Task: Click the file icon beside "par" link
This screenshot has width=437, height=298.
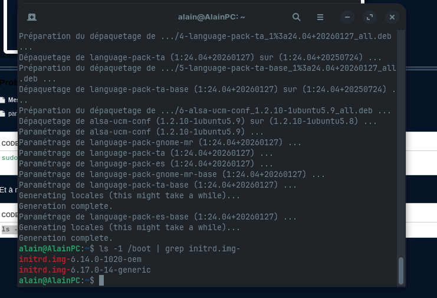Action: [x=3, y=113]
